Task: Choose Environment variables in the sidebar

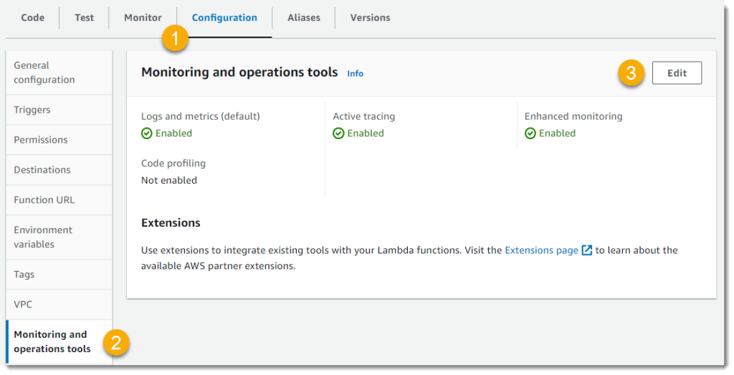Action: (43, 237)
